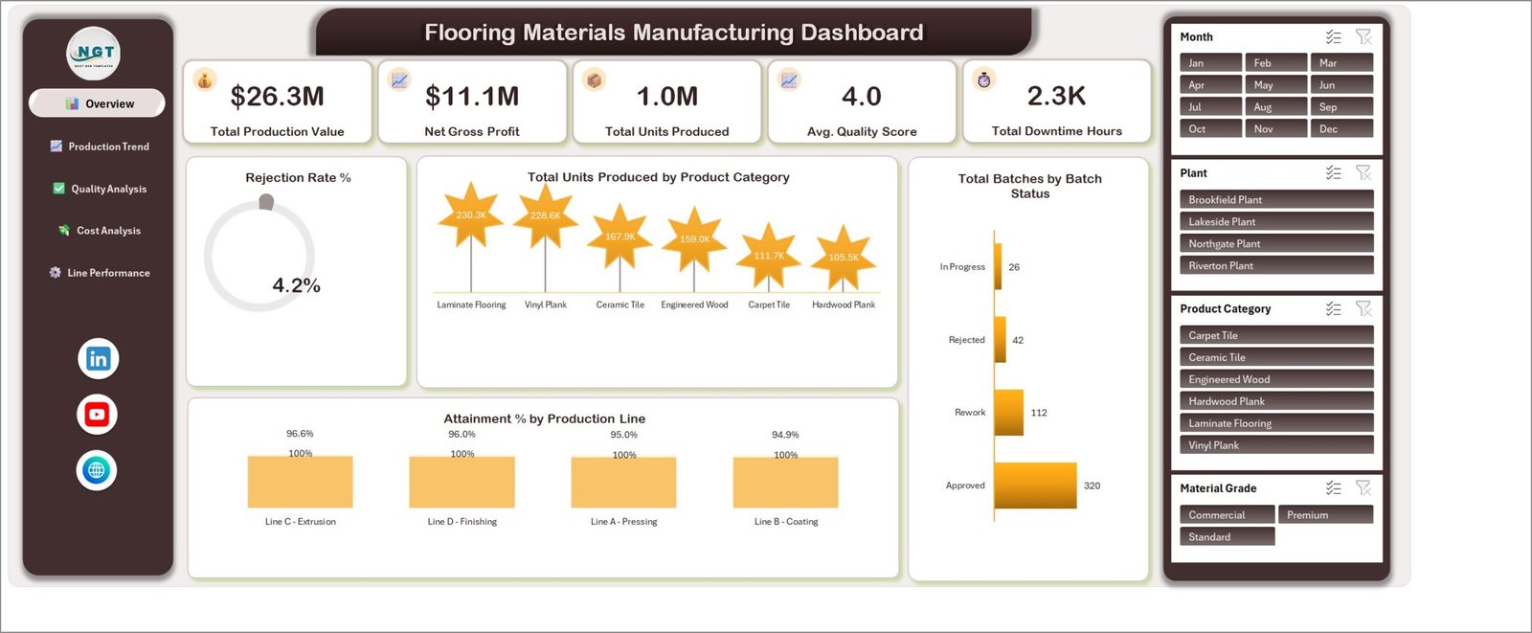Filter by Ceramic Tile category slicer button

coord(1276,357)
